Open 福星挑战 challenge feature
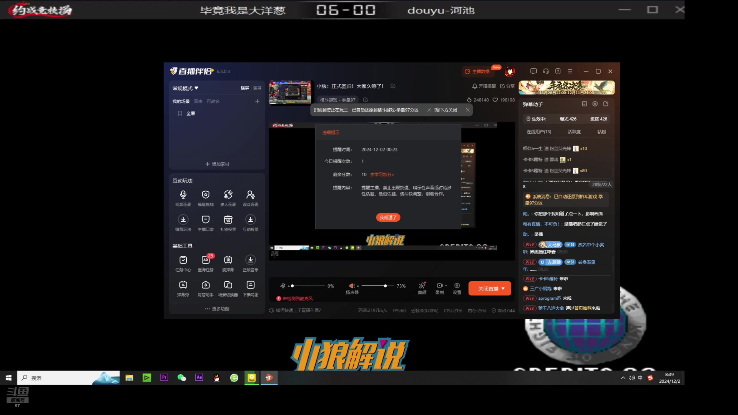738x415 pixels. 206,198
